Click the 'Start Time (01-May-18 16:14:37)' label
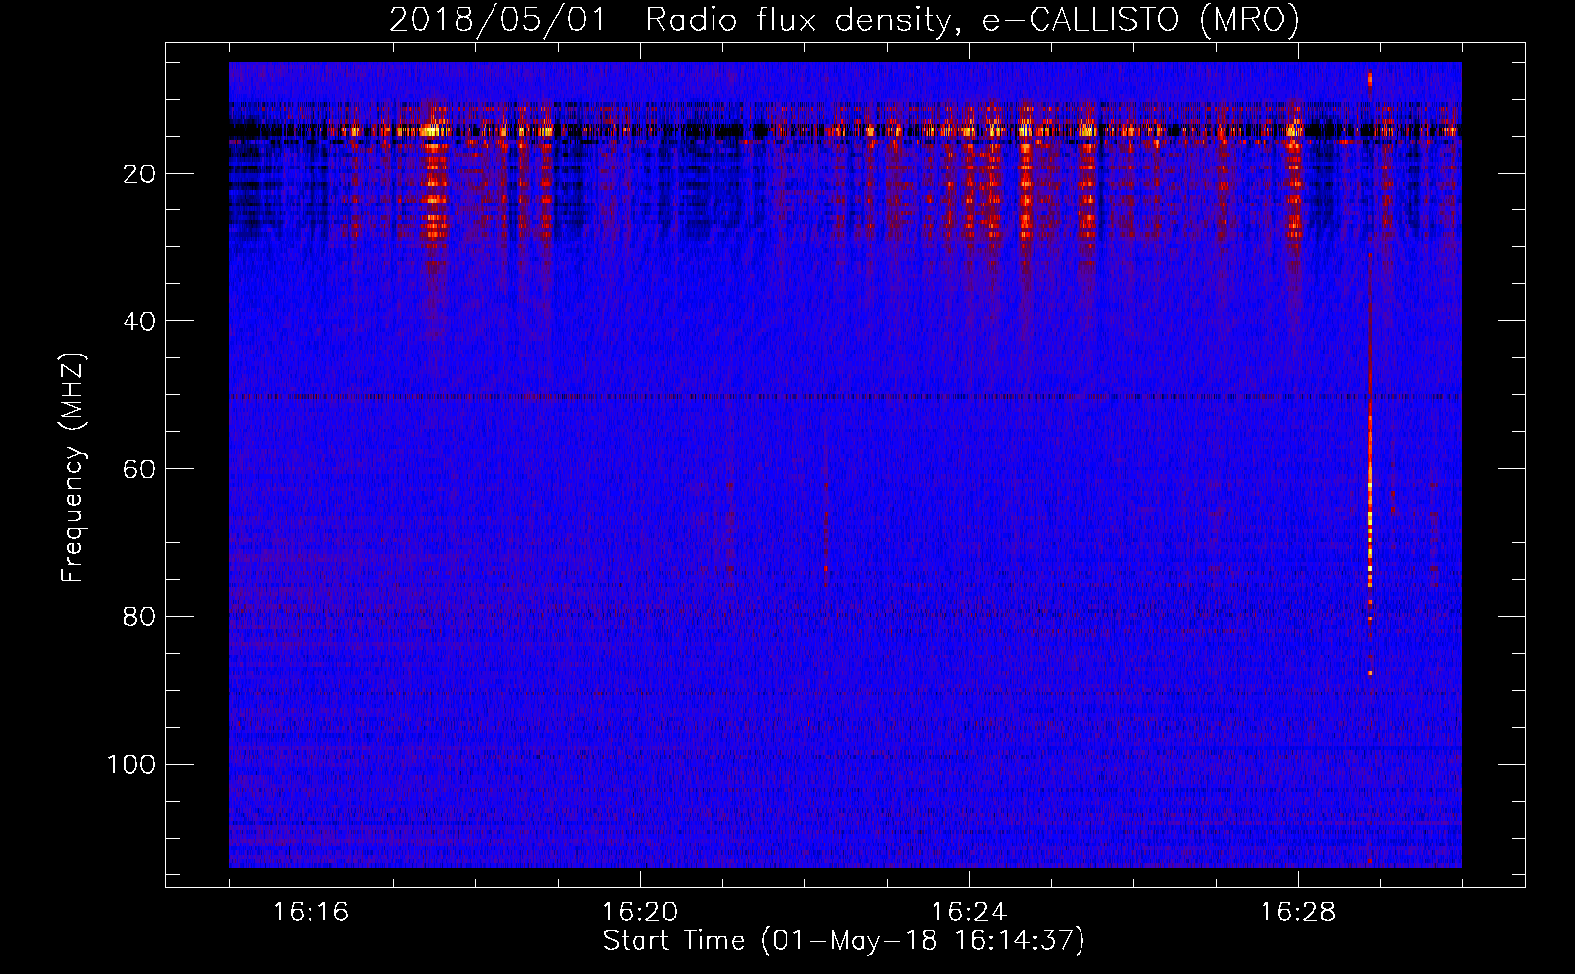Viewport: 1575px width, 974px height. [844, 941]
